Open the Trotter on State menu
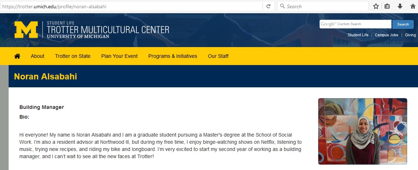Image resolution: width=418 pixels, height=170 pixels. click(73, 56)
